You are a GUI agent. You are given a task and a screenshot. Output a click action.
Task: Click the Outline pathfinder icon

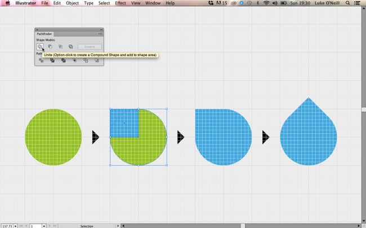click(x=86, y=61)
